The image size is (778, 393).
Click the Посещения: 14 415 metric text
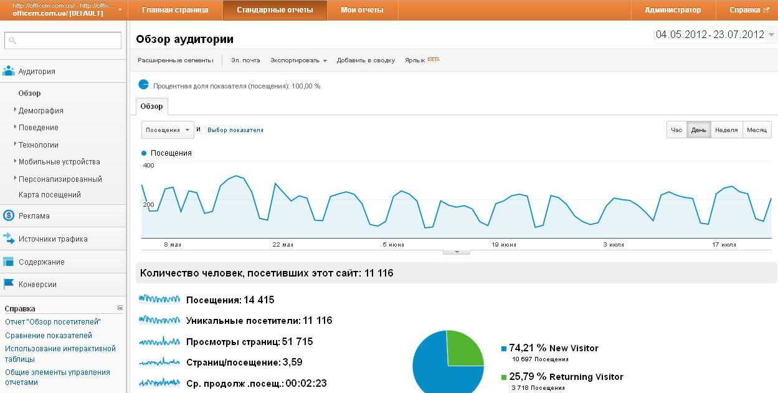[x=230, y=300]
